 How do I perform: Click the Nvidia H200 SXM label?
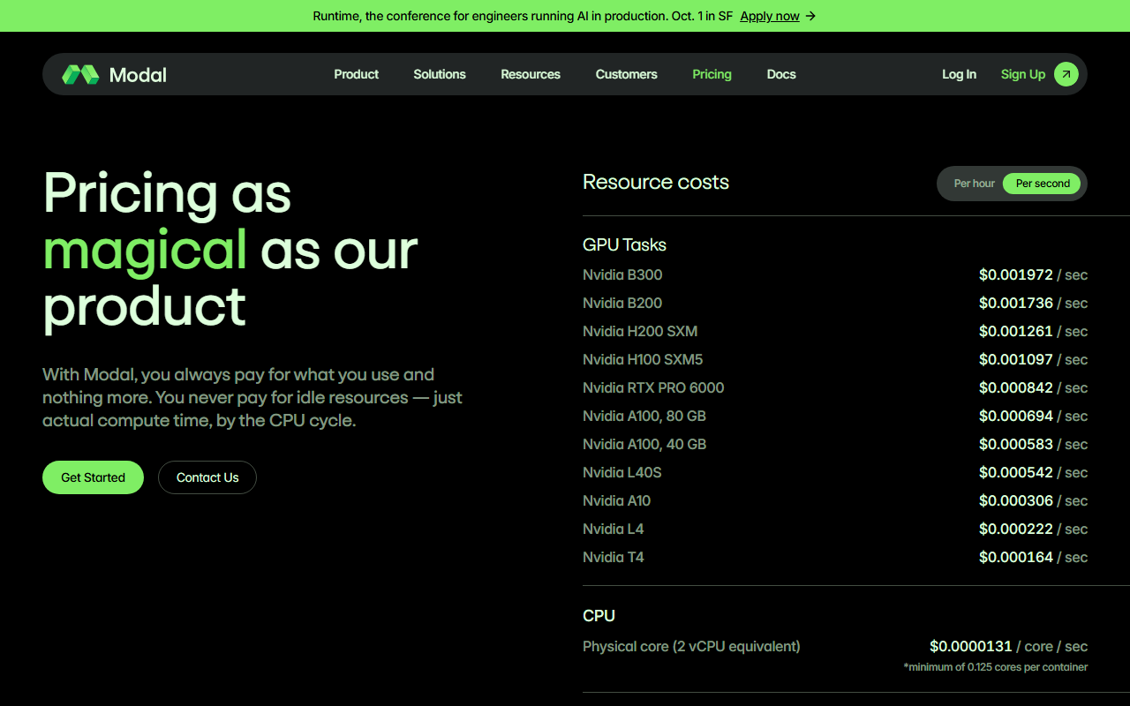(x=640, y=331)
